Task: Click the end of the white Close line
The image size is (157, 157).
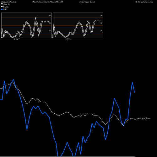Action: [135, 119]
